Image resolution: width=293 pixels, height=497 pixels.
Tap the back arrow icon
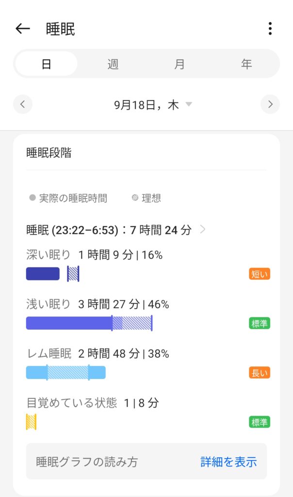23,29
